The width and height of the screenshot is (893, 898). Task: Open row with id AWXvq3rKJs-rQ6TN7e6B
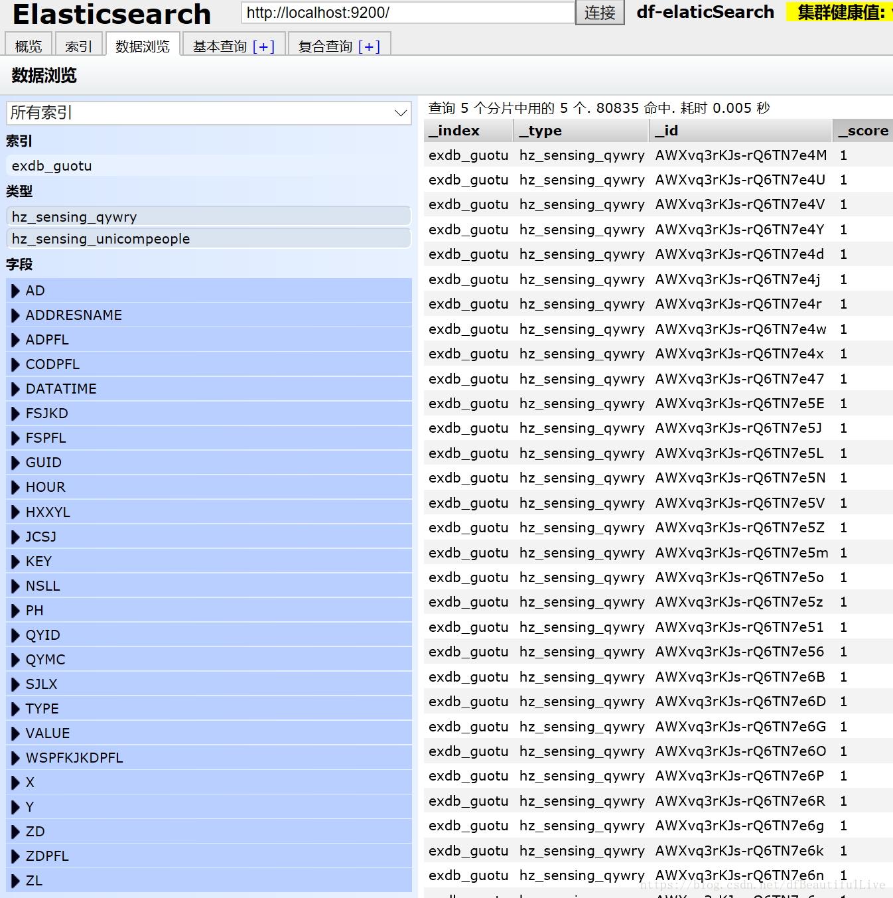tap(658, 676)
